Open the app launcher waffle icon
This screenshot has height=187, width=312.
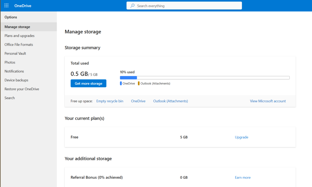[6, 5]
